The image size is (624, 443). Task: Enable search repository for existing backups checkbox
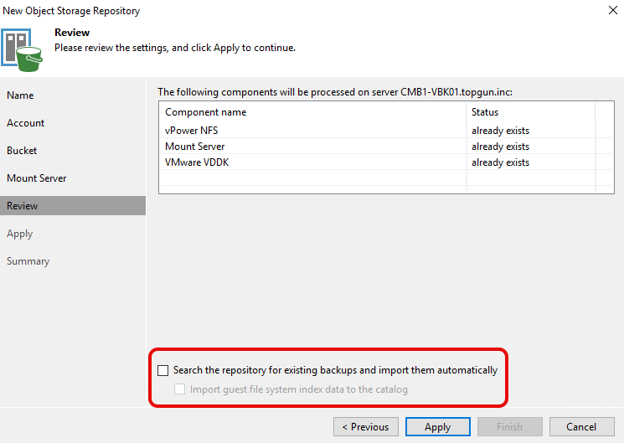(x=163, y=370)
